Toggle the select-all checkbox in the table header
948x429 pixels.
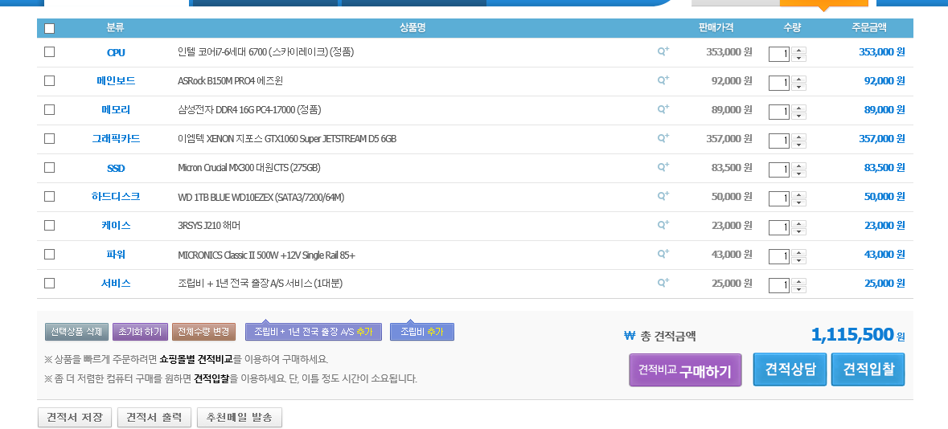(x=50, y=28)
